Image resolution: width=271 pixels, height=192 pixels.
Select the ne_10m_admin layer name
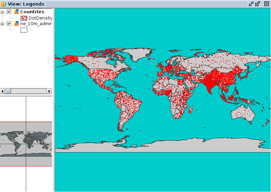tap(36, 24)
